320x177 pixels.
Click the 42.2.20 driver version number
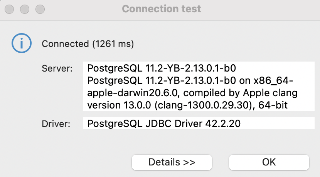(231, 124)
